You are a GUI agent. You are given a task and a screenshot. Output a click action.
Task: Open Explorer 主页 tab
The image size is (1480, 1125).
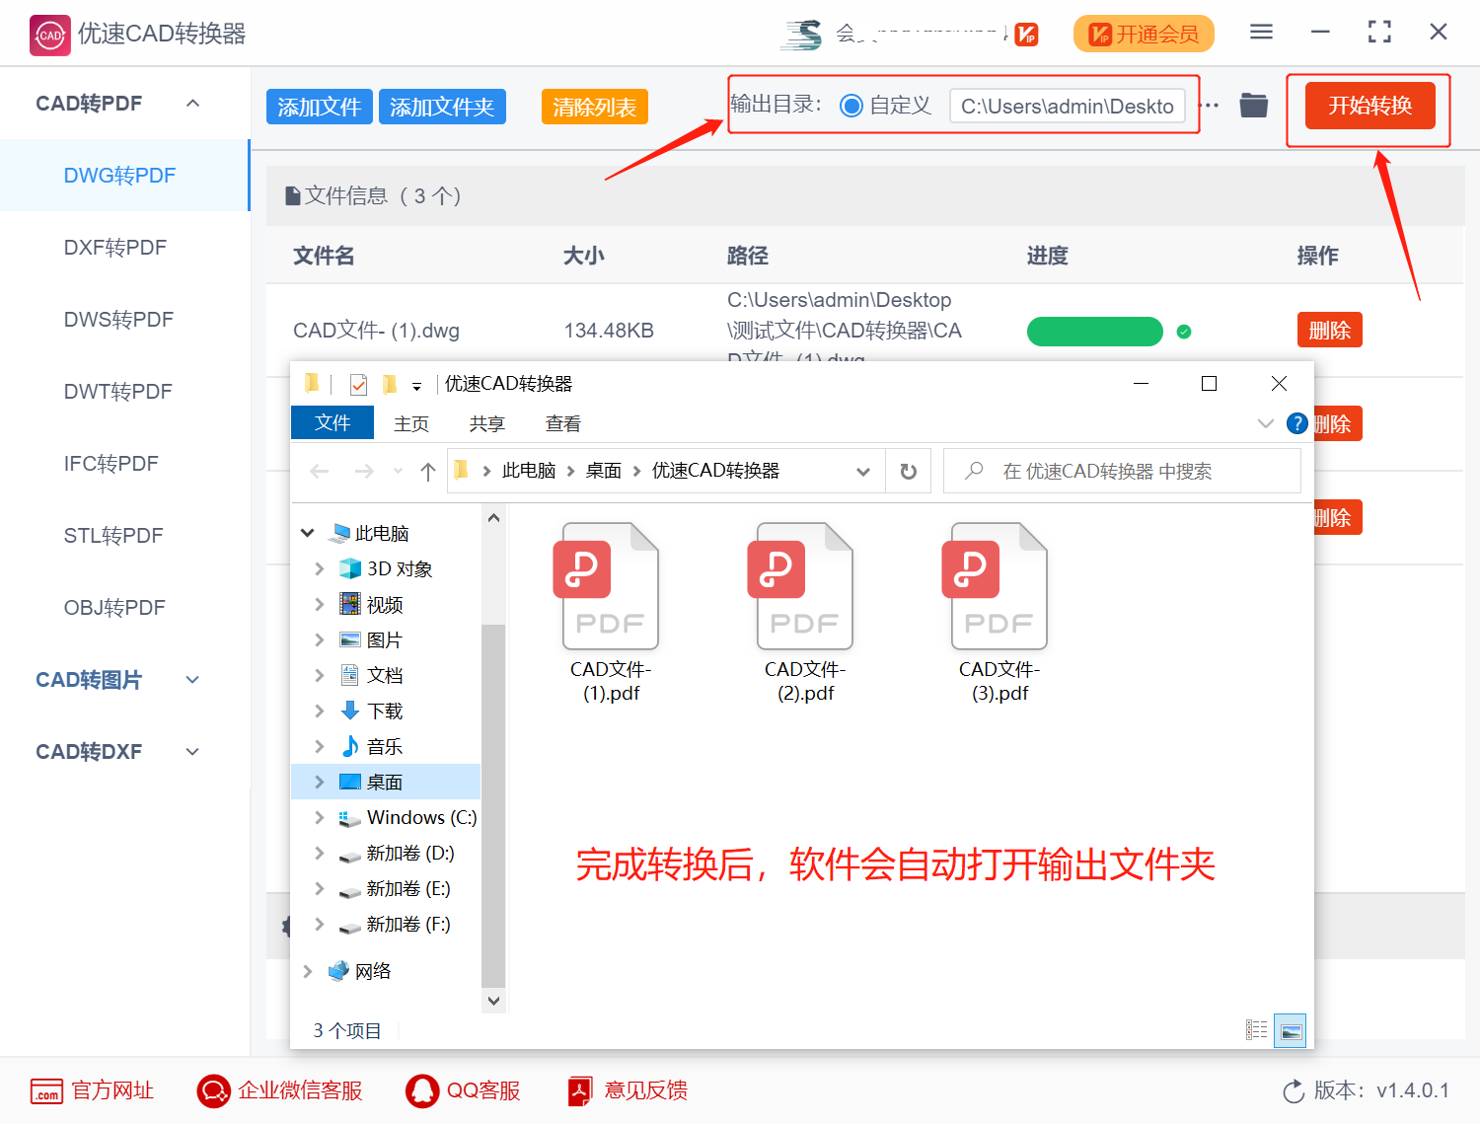click(x=411, y=423)
